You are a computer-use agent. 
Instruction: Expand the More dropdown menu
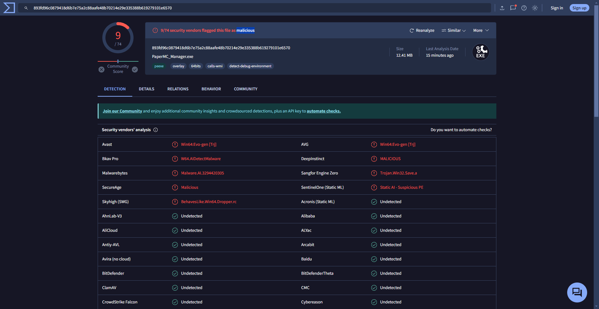click(x=481, y=31)
